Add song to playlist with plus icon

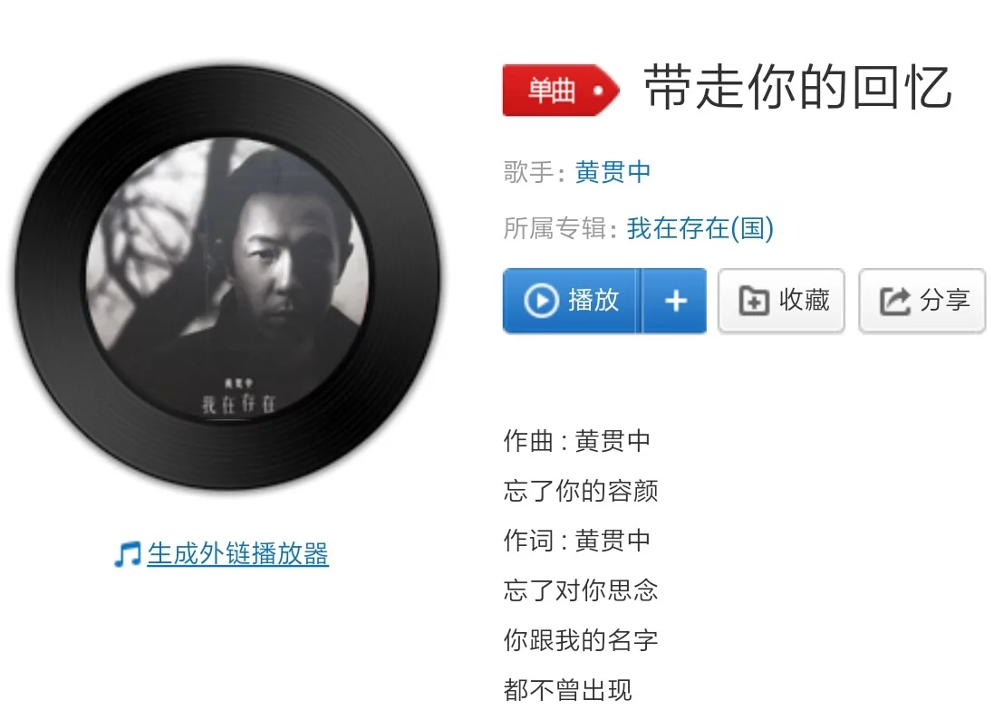click(x=676, y=301)
